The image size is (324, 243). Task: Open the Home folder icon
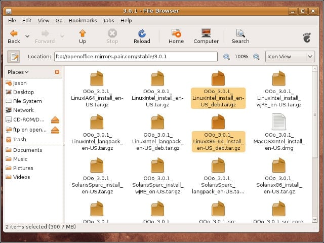(x=176, y=36)
